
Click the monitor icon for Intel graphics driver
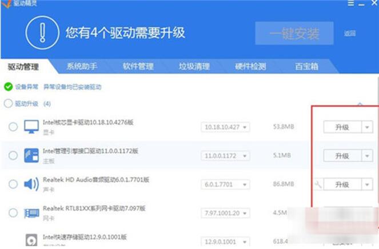tap(31, 127)
